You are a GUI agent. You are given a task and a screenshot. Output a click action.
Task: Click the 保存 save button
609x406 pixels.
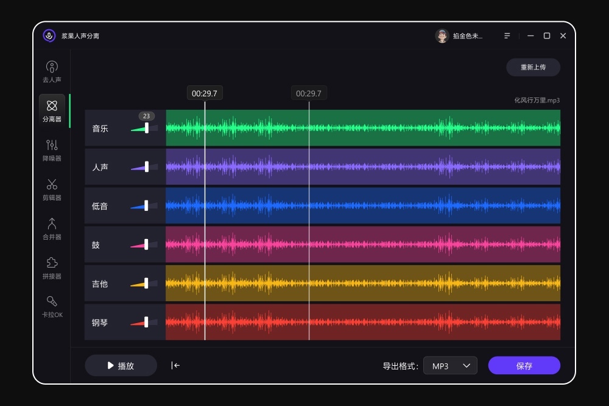524,365
